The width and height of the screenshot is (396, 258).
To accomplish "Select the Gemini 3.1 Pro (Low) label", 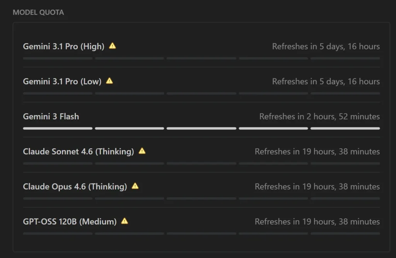I will (62, 81).
